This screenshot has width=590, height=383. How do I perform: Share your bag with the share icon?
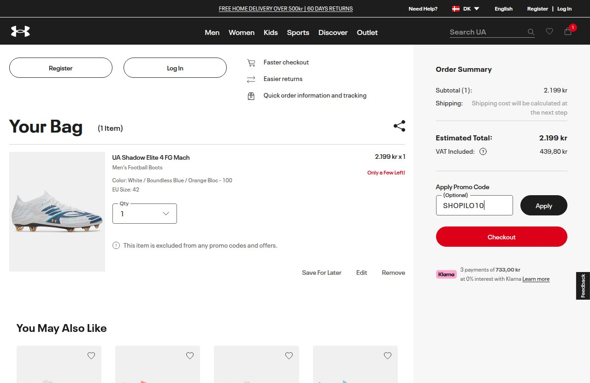click(399, 126)
